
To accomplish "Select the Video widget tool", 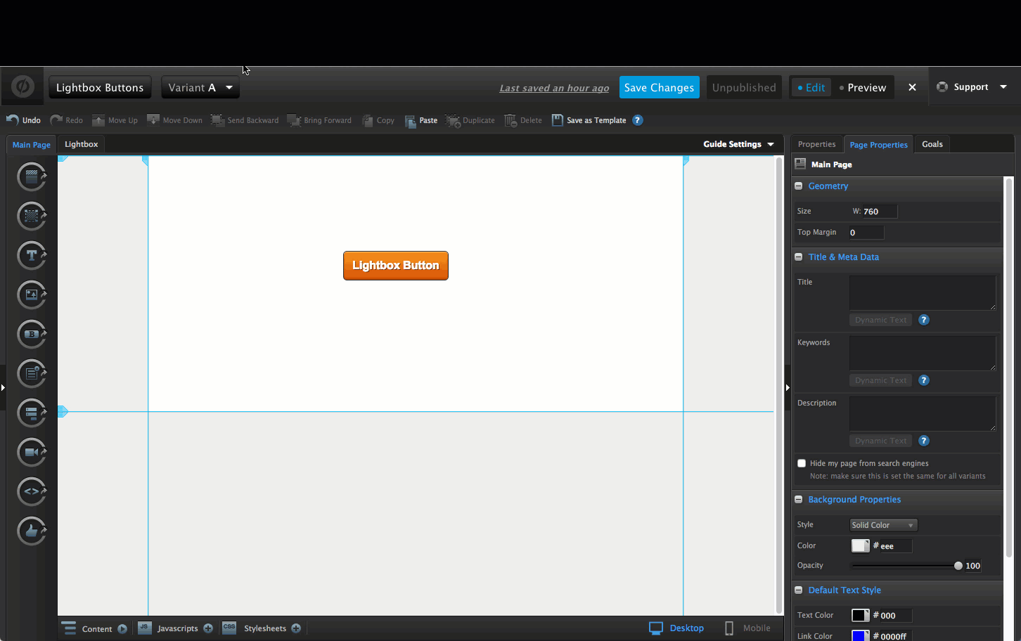I will coord(31,452).
